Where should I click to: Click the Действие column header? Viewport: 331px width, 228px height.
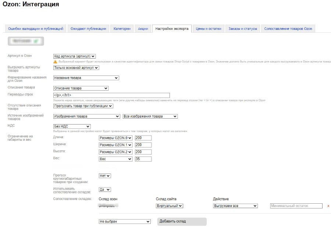pyautogui.click(x=221, y=199)
